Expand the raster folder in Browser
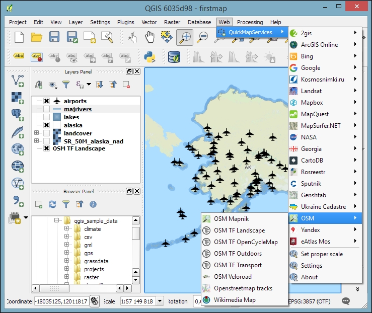The width and height of the screenshot is (372, 313). [x=66, y=277]
